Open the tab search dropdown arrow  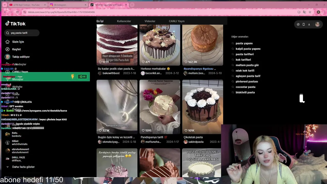(5, 5)
